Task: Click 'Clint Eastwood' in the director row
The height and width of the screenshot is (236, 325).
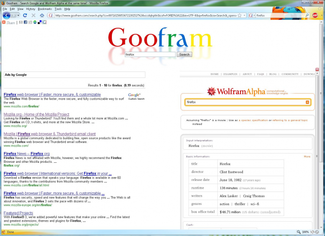Action: (x=231, y=172)
